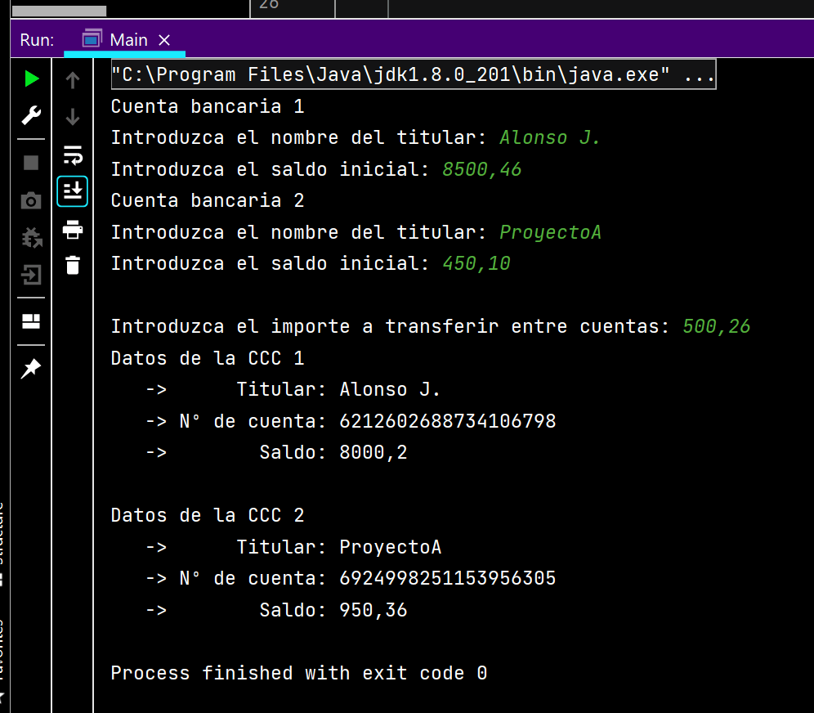814x713 pixels.
Task: Click the Stop process icon
Action: (x=31, y=162)
